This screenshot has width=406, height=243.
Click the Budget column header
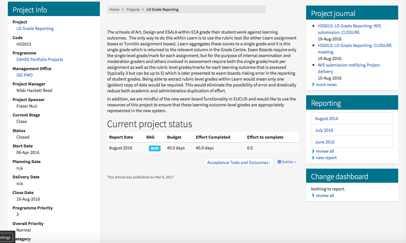[174, 137]
